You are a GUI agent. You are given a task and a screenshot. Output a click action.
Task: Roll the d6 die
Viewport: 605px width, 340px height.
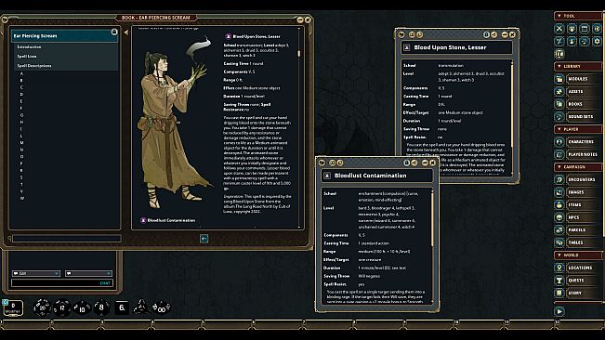(122, 307)
